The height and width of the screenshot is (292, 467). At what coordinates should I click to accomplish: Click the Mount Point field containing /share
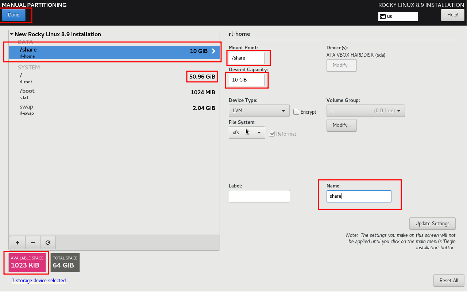click(x=247, y=58)
